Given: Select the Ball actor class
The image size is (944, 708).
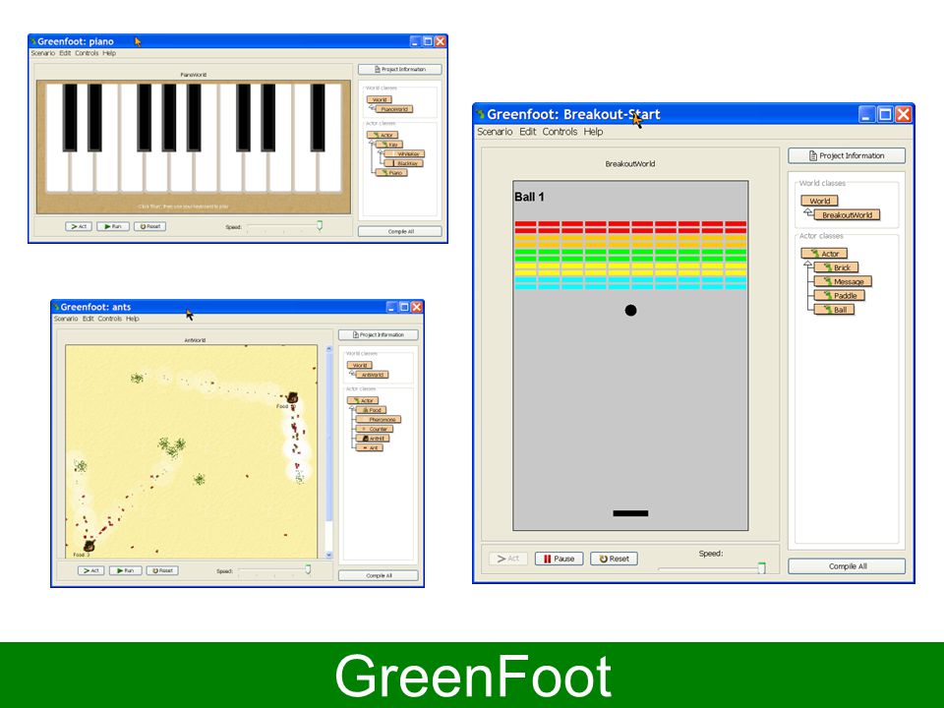Looking at the screenshot, I should (834, 310).
